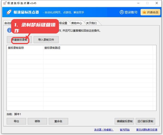The width and height of the screenshot is (163, 135).
Task: Click the 移除 remove button
Action: coord(37,121)
